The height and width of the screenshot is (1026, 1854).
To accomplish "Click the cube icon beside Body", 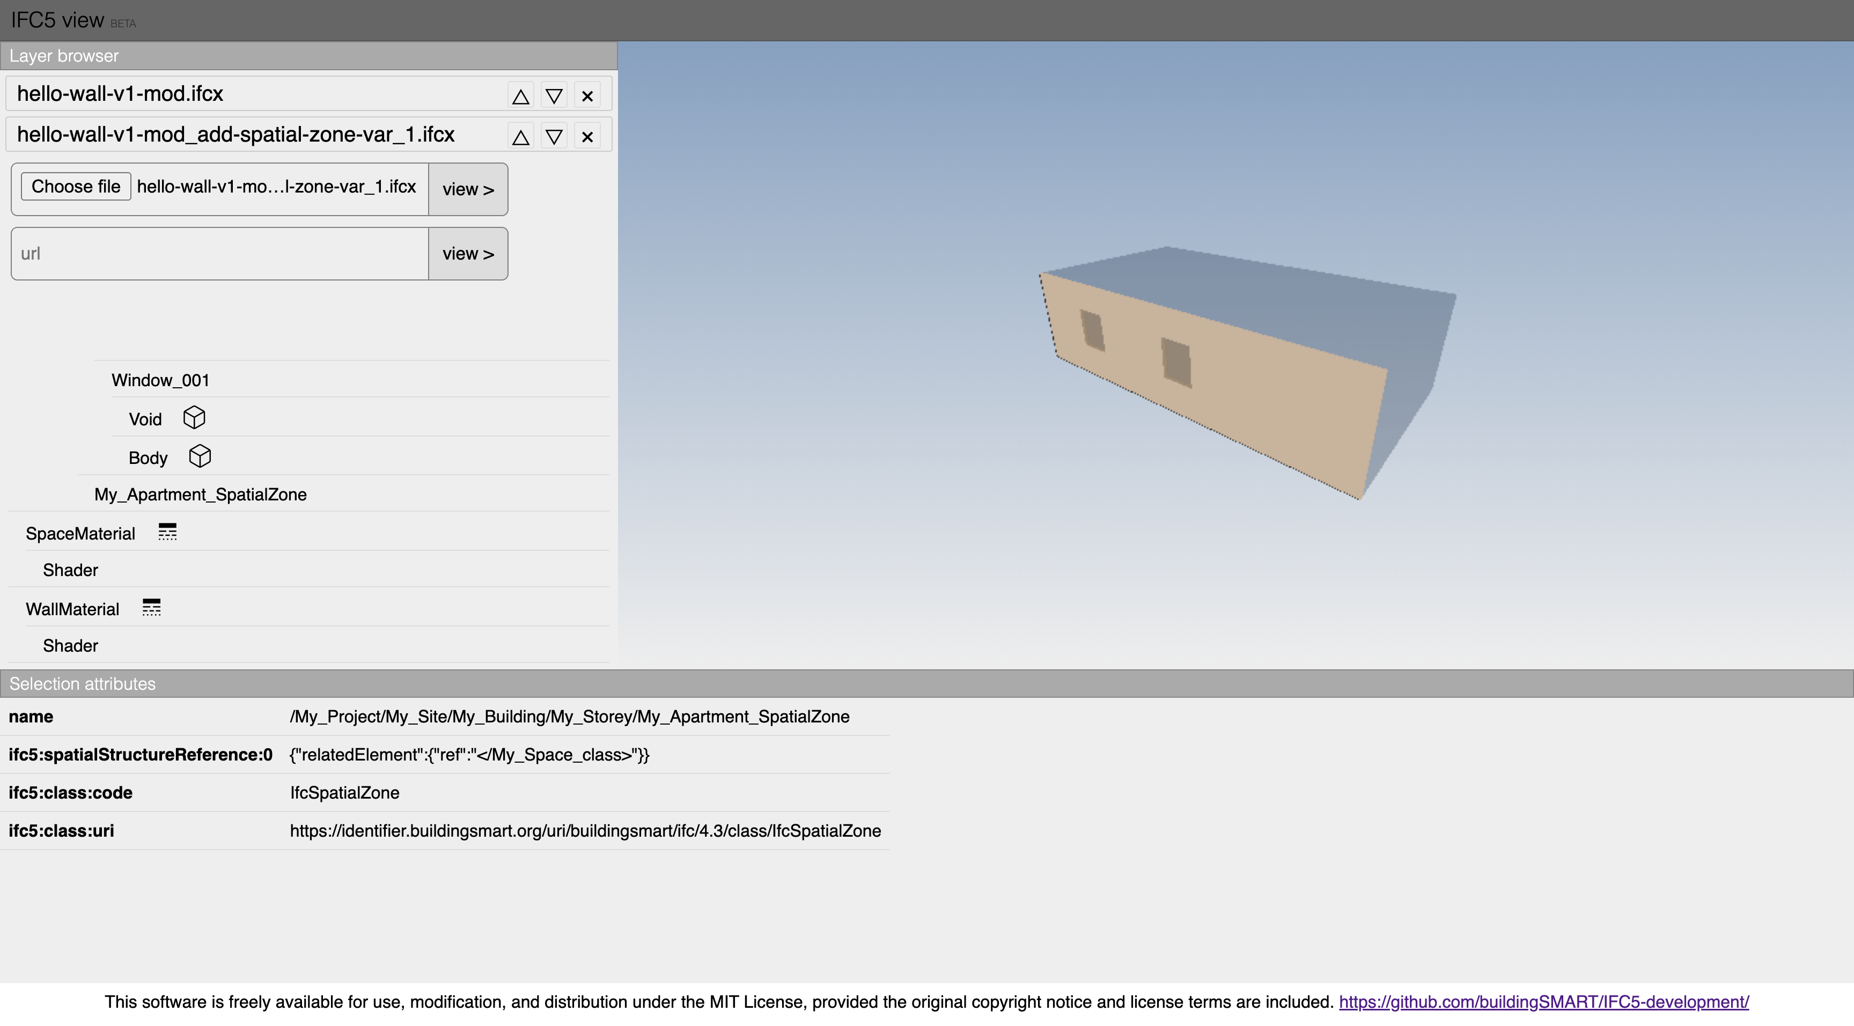I will pyautogui.click(x=200, y=456).
